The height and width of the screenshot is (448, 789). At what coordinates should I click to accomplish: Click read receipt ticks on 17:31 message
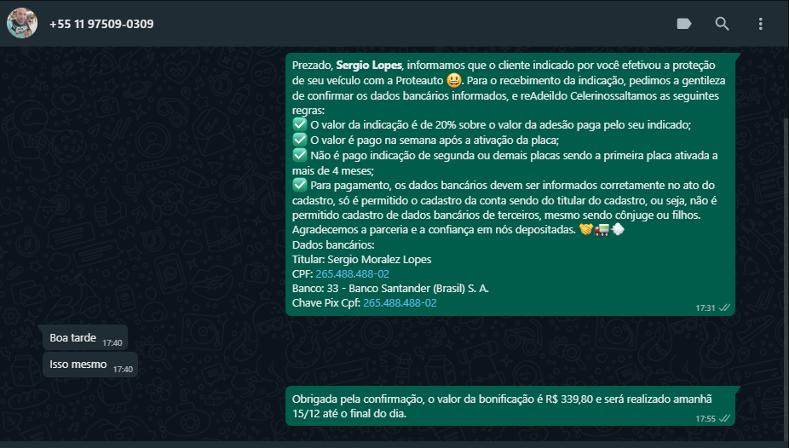coord(724,307)
